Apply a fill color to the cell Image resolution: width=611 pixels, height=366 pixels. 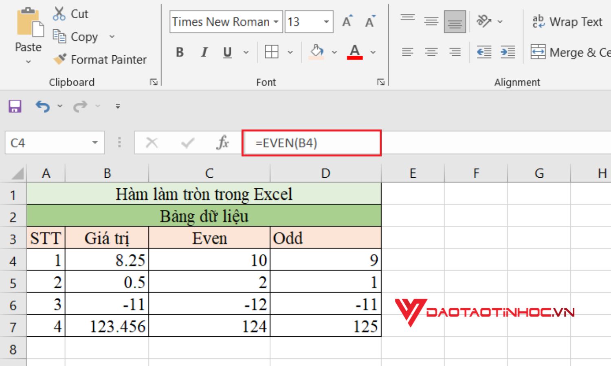[317, 52]
